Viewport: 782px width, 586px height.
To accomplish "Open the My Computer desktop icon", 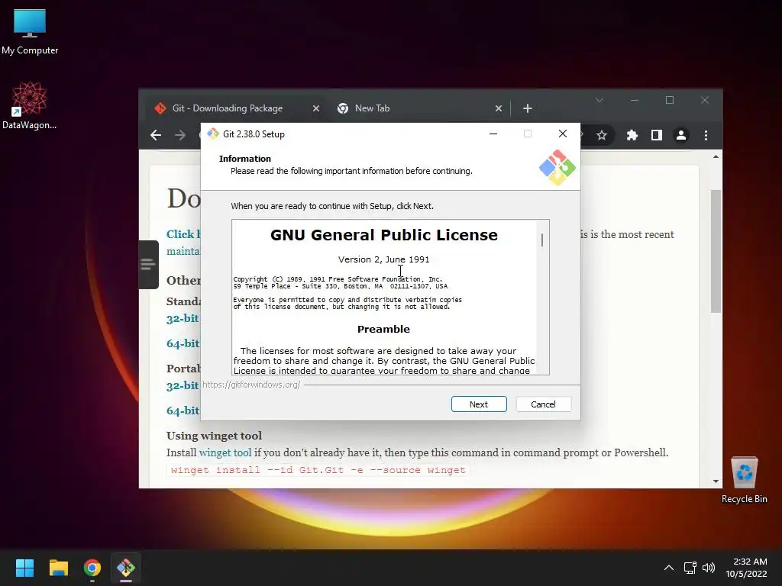I will [30, 31].
